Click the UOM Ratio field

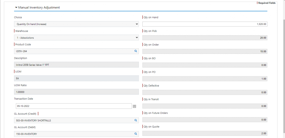(76, 92)
